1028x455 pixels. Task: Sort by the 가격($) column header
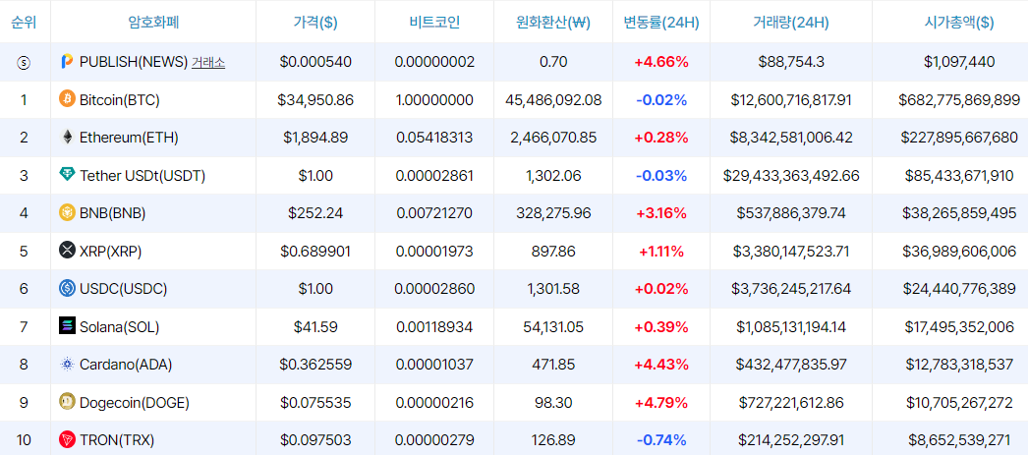(315, 23)
